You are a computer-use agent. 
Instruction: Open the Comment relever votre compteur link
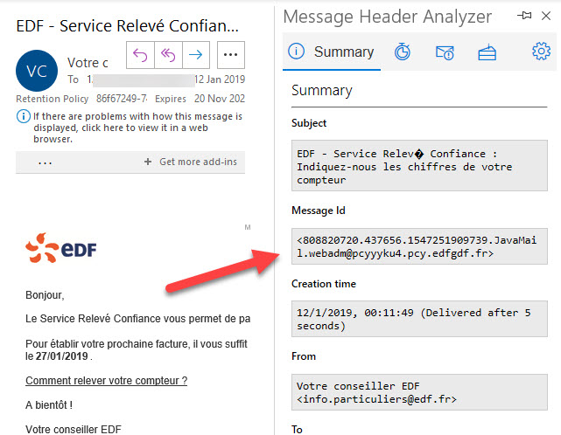pyautogui.click(x=106, y=381)
